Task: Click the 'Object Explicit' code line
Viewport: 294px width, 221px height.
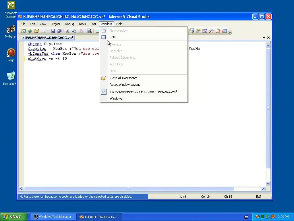Action: 45,44
